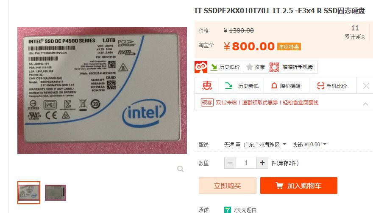Image resolution: width=373 pixels, height=213 pixels.
Task: Click the 领券 coupon link
Action: [x=207, y=102]
